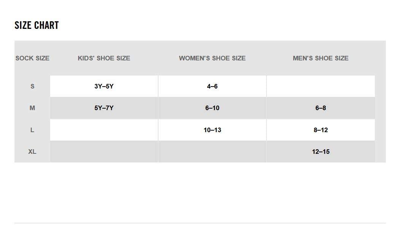Click the empty kids' cell in L row
The width and height of the screenshot is (395, 240).
[104, 130]
